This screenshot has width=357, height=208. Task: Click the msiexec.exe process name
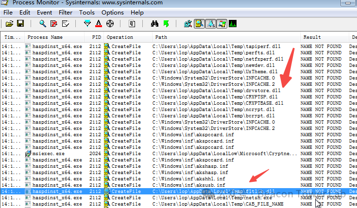tap(48, 154)
